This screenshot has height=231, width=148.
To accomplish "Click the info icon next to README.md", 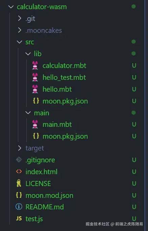I will pos(19,207).
